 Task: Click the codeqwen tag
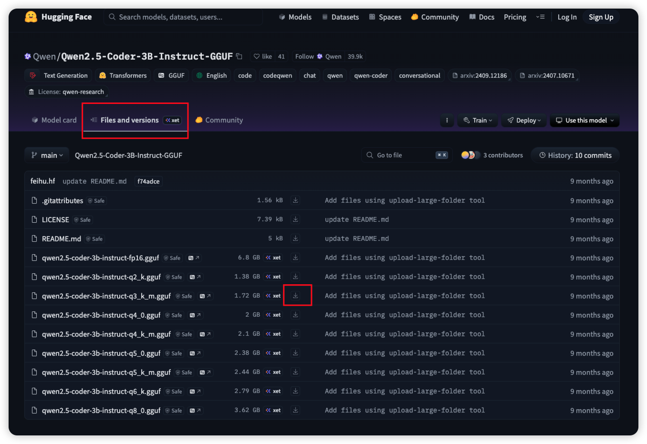tap(278, 75)
